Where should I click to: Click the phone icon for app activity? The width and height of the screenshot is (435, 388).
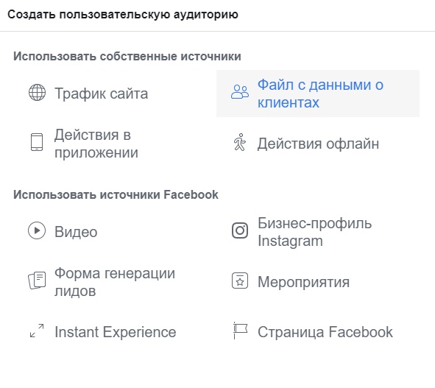click(37, 142)
